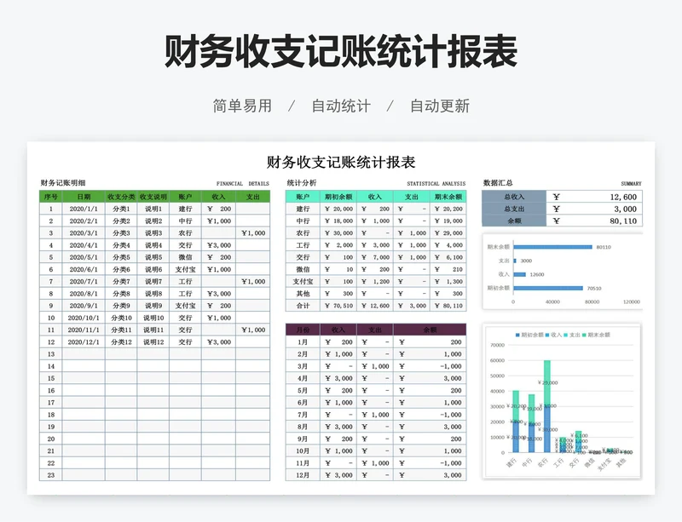Image resolution: width=682 pixels, height=522 pixels.
Task: Select the 收支说明 column header
Action: [153, 197]
